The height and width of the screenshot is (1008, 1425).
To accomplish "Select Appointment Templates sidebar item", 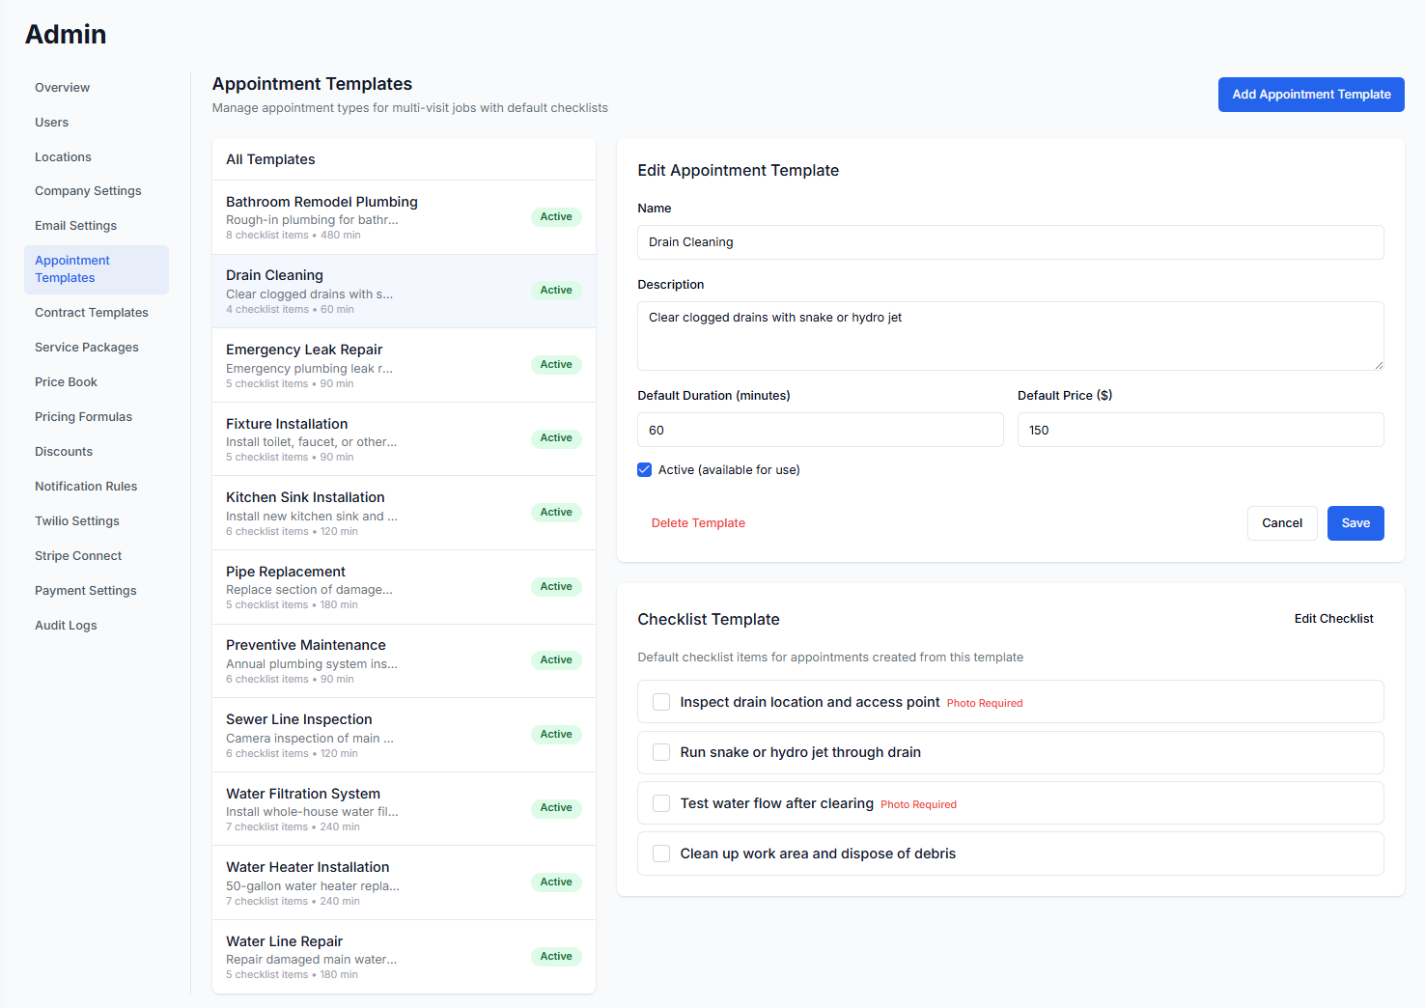I will point(97,269).
